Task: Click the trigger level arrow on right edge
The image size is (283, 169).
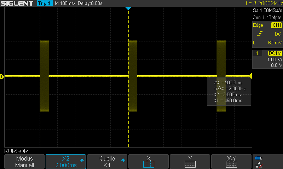Action: [x=250, y=76]
